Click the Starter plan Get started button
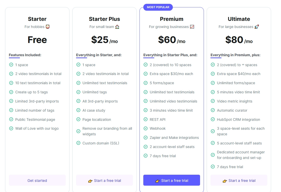Image resolution: width=281 pixels, height=192 pixels. pos(37,180)
